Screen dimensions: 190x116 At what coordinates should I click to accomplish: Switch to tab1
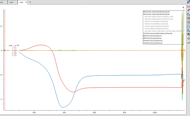2,2
